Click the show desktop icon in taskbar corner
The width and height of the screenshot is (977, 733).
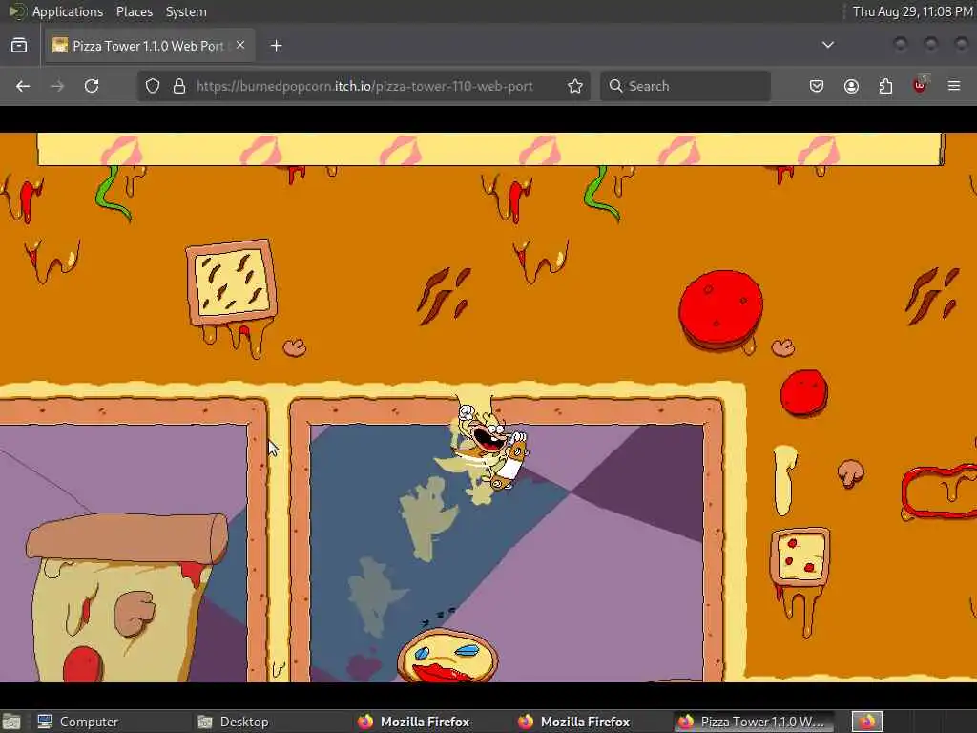click(x=11, y=722)
